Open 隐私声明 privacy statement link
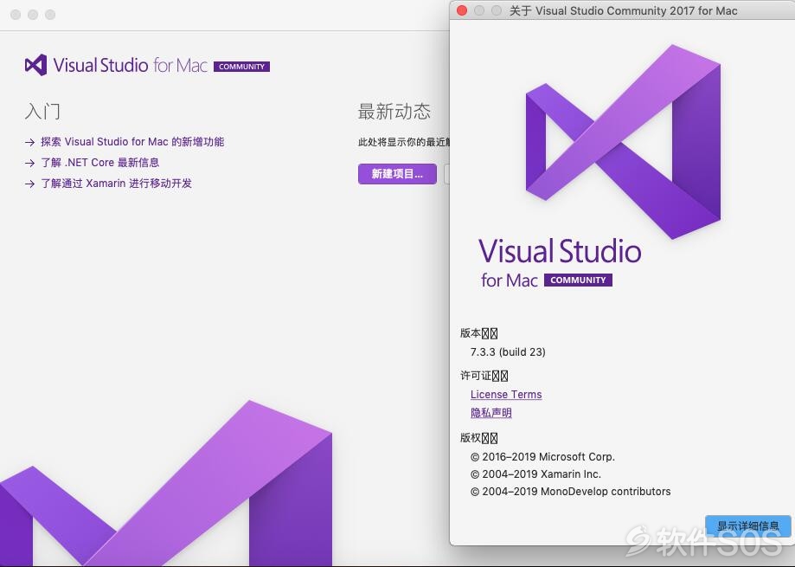Viewport: 795px width, 567px height. 490,413
